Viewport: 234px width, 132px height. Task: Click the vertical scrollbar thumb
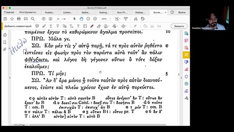(179, 74)
